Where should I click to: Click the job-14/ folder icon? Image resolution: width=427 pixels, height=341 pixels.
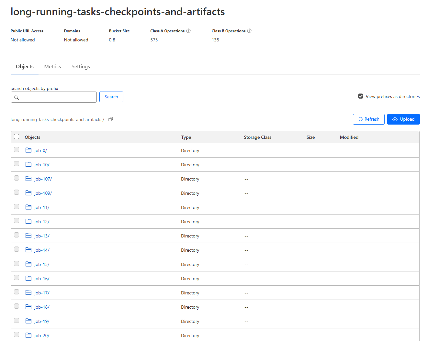click(x=28, y=250)
